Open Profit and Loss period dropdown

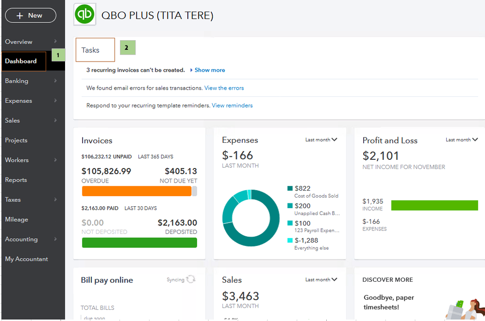[x=461, y=140]
